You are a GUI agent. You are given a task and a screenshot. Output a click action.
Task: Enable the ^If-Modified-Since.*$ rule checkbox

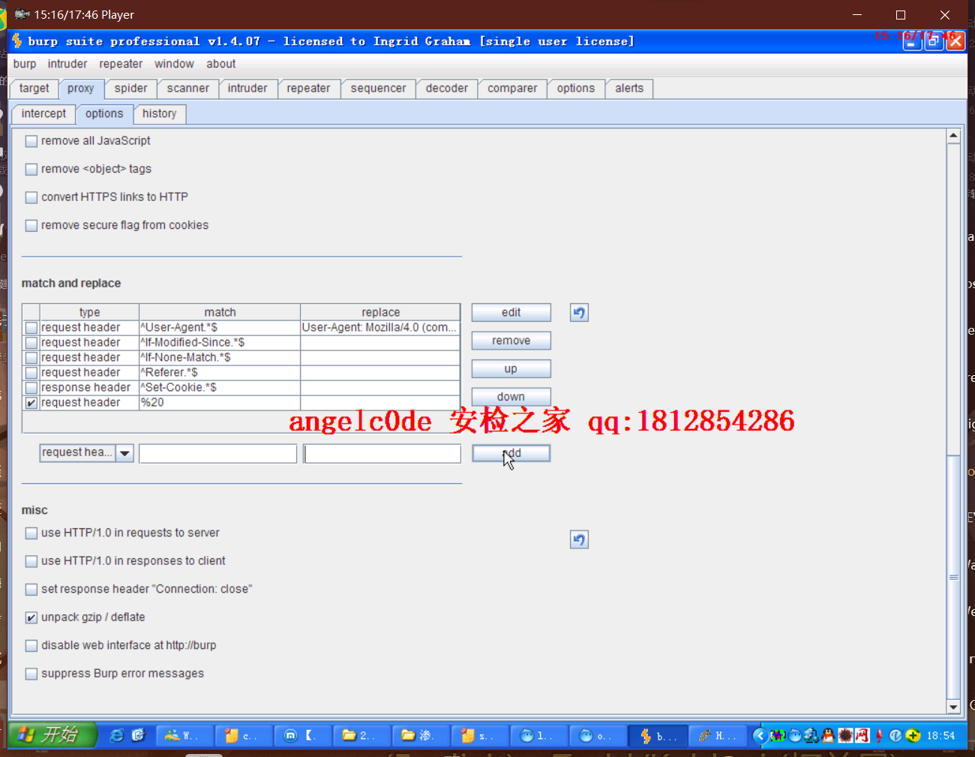point(31,343)
